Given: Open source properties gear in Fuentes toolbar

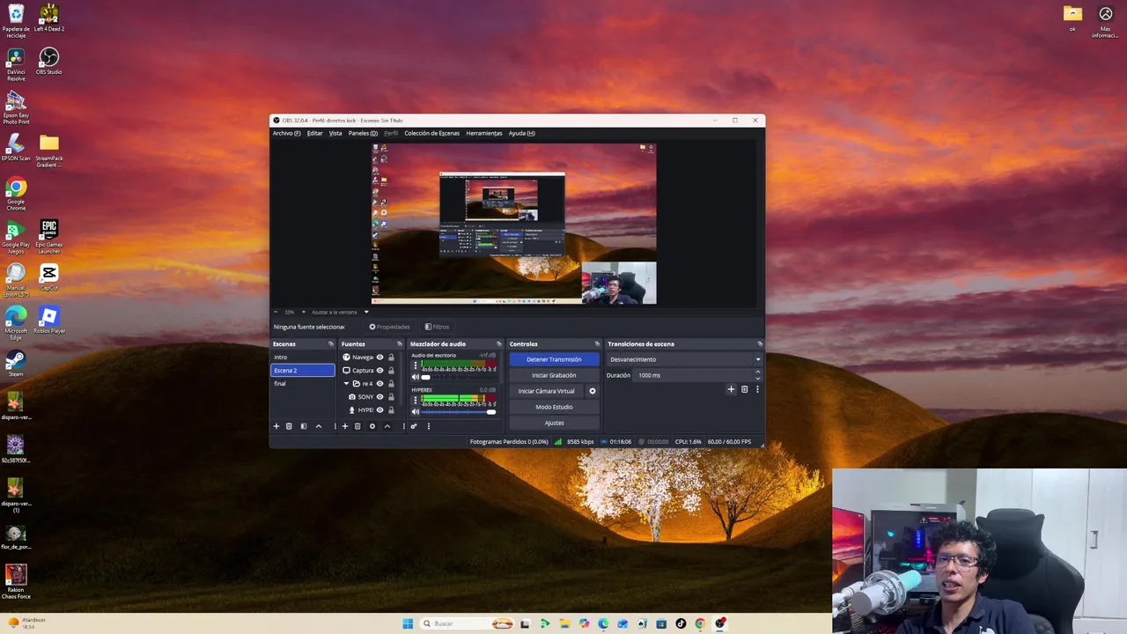Looking at the screenshot, I should coord(372,426).
